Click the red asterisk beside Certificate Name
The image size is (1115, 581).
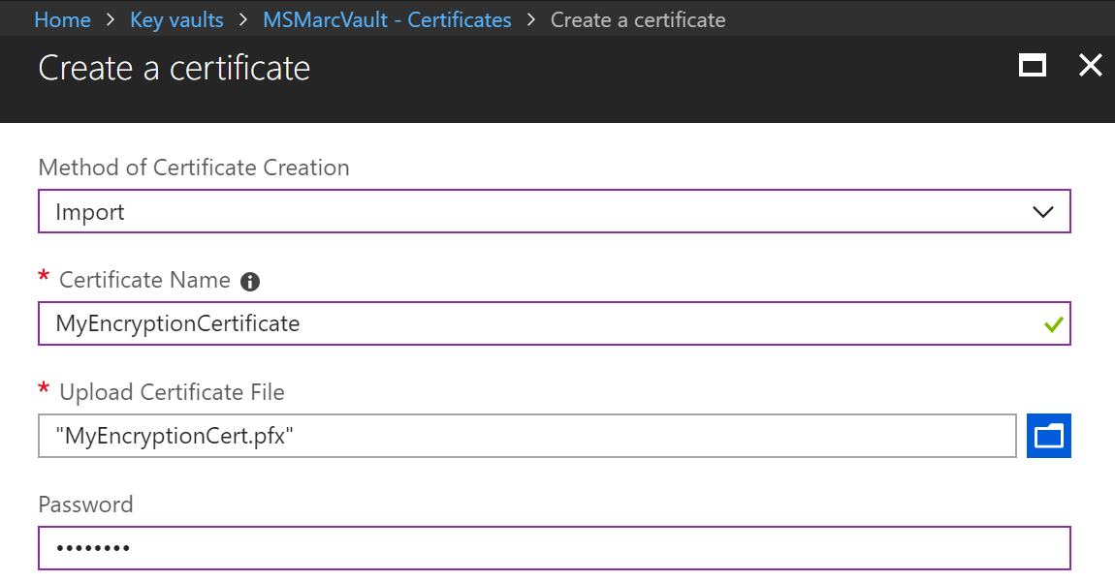43,279
